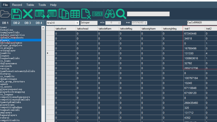Select the playersuspensions table

11,89
